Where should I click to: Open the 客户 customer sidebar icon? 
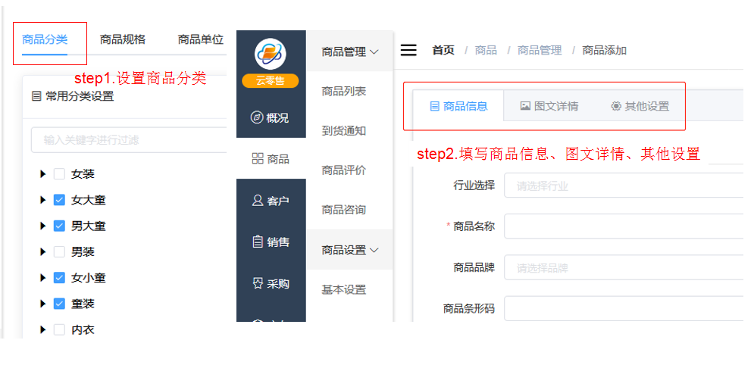click(257, 200)
